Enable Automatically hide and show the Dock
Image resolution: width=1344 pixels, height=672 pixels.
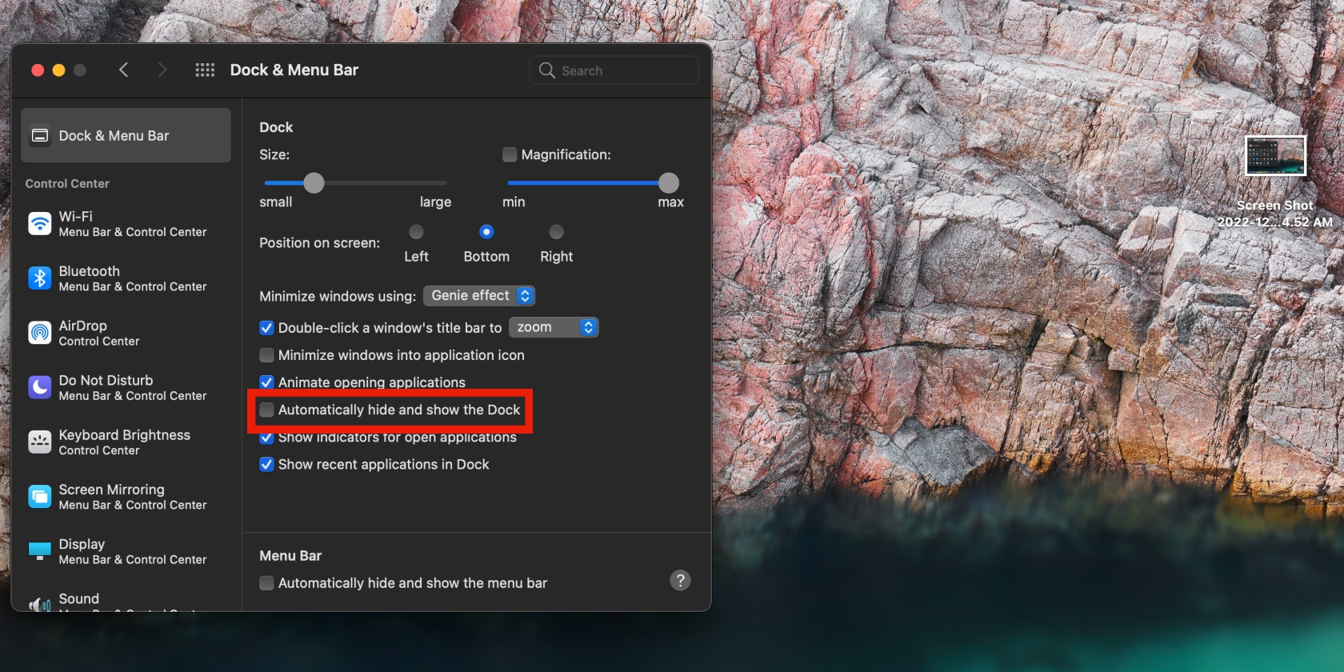point(267,410)
